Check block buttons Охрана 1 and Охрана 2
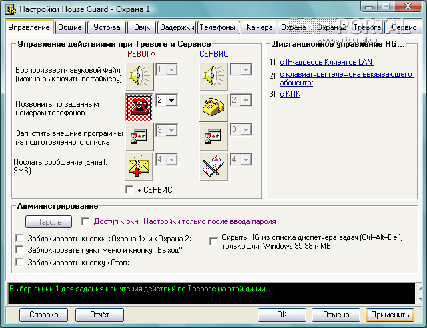The height and width of the screenshot is (328, 427). [19, 238]
